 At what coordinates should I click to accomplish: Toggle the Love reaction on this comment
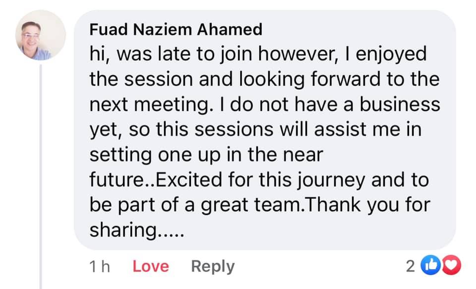tap(151, 266)
